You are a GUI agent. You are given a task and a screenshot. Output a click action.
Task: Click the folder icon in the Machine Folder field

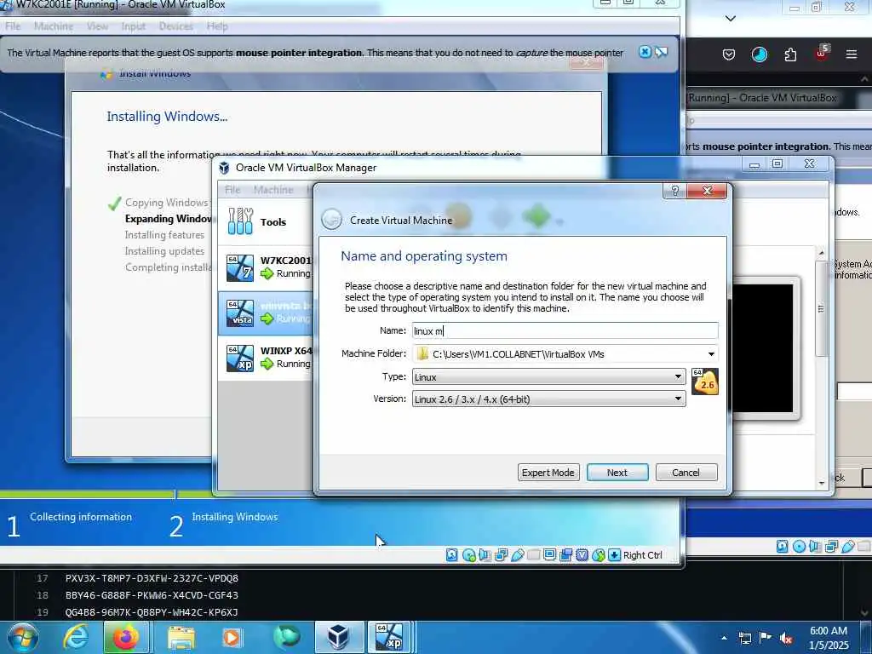click(x=422, y=353)
